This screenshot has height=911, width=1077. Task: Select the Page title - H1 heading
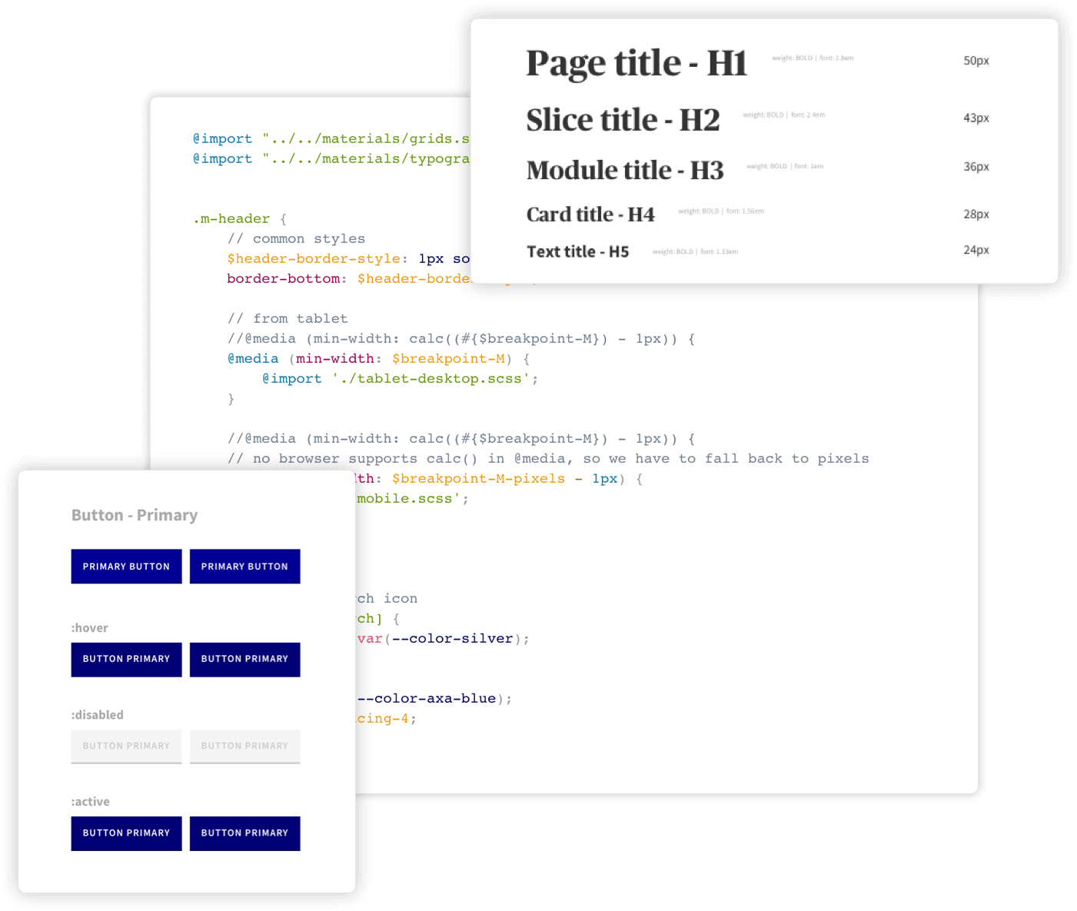click(636, 62)
